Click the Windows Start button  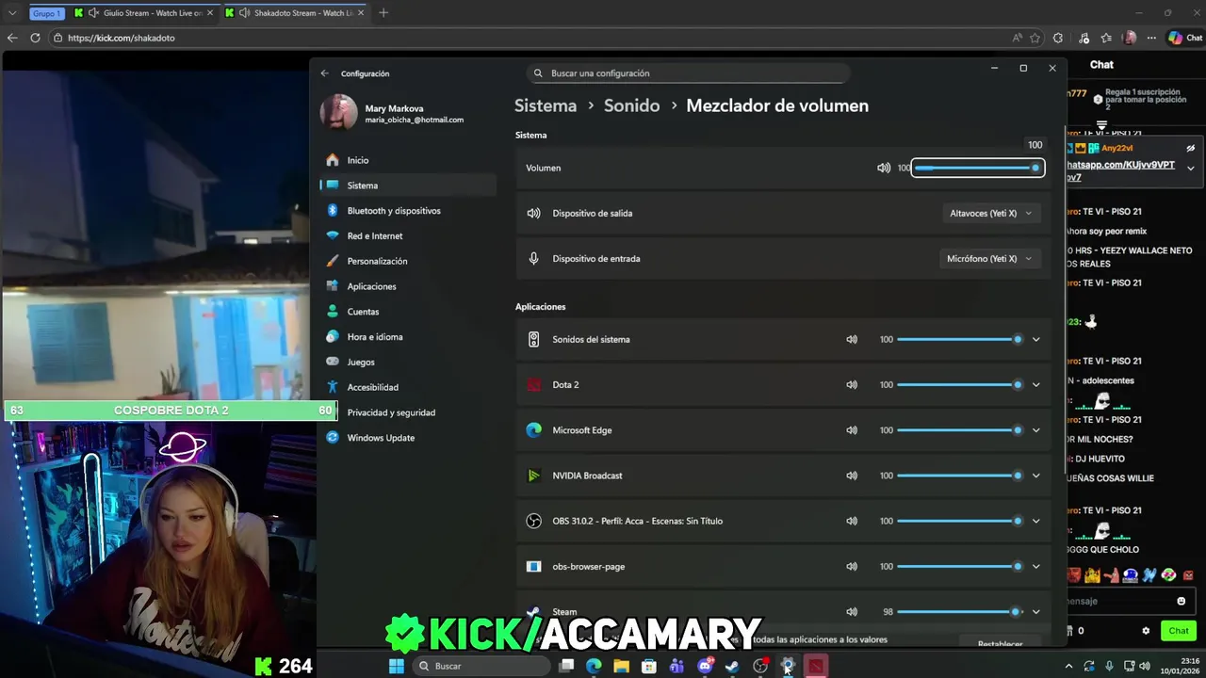pos(397,666)
